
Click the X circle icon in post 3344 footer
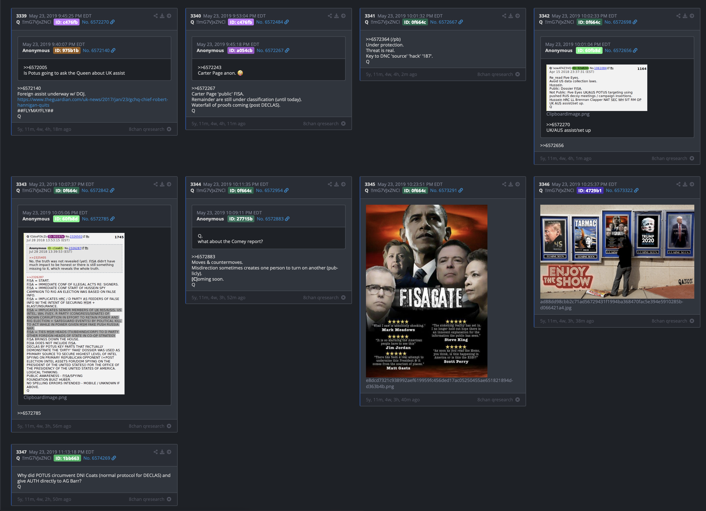coord(343,298)
